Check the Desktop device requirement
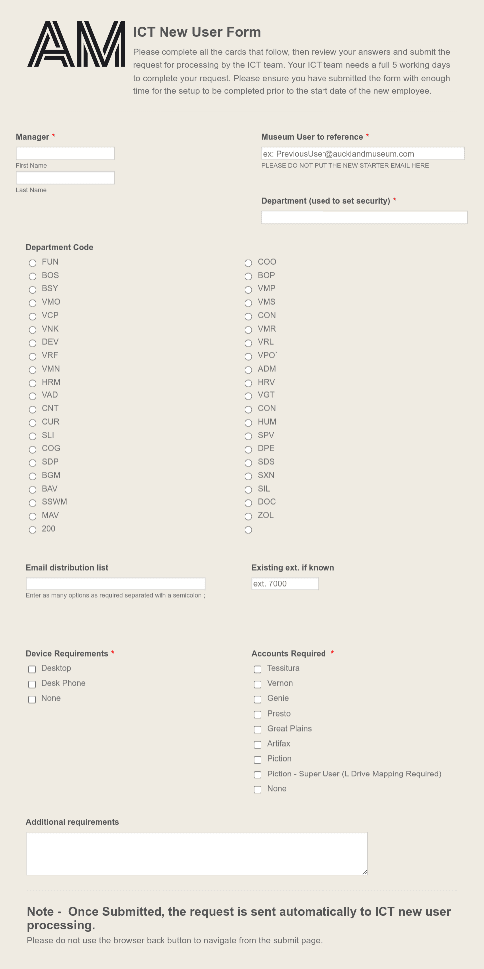This screenshot has height=969, width=484. tap(32, 669)
